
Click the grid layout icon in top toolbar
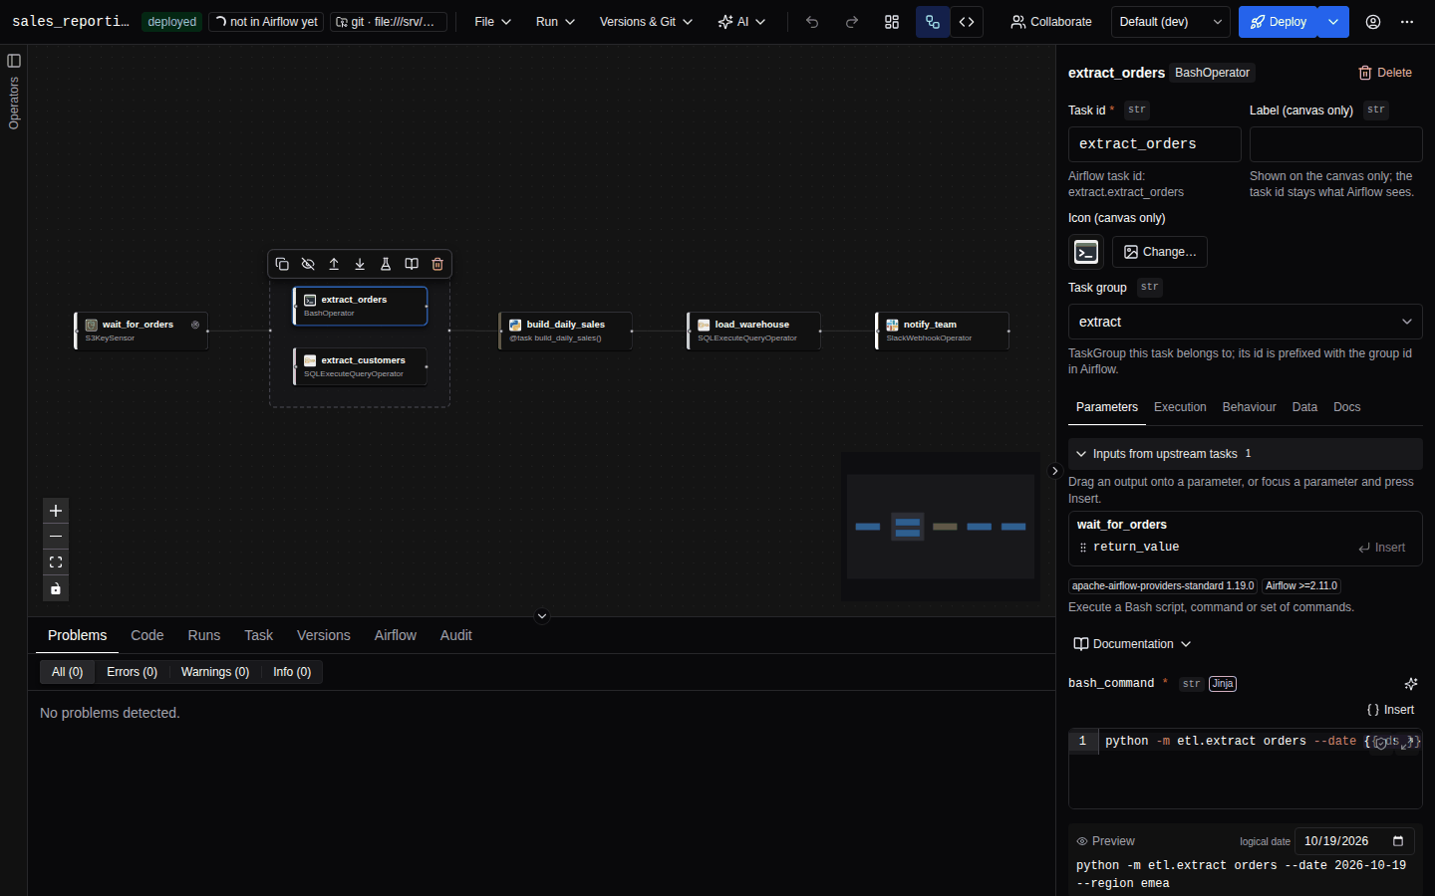point(892,22)
